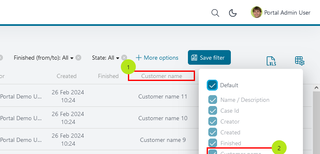Sort by Customer name column header
The image size is (320, 154).
pyautogui.click(x=162, y=76)
